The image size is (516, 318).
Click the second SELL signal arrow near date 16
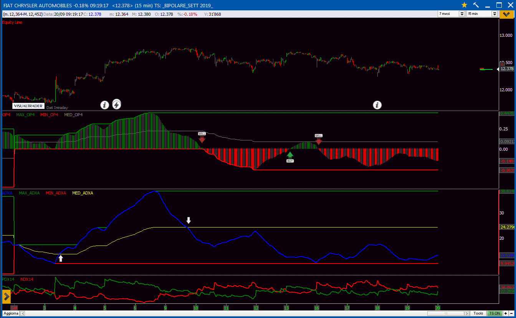(x=319, y=140)
